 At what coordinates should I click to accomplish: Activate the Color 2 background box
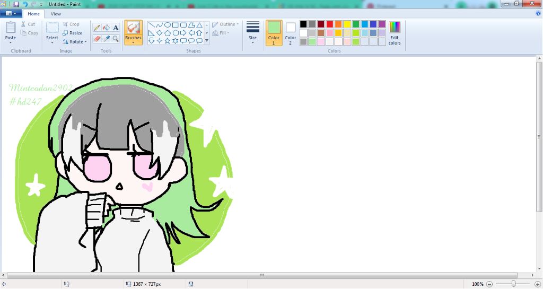pos(290,33)
